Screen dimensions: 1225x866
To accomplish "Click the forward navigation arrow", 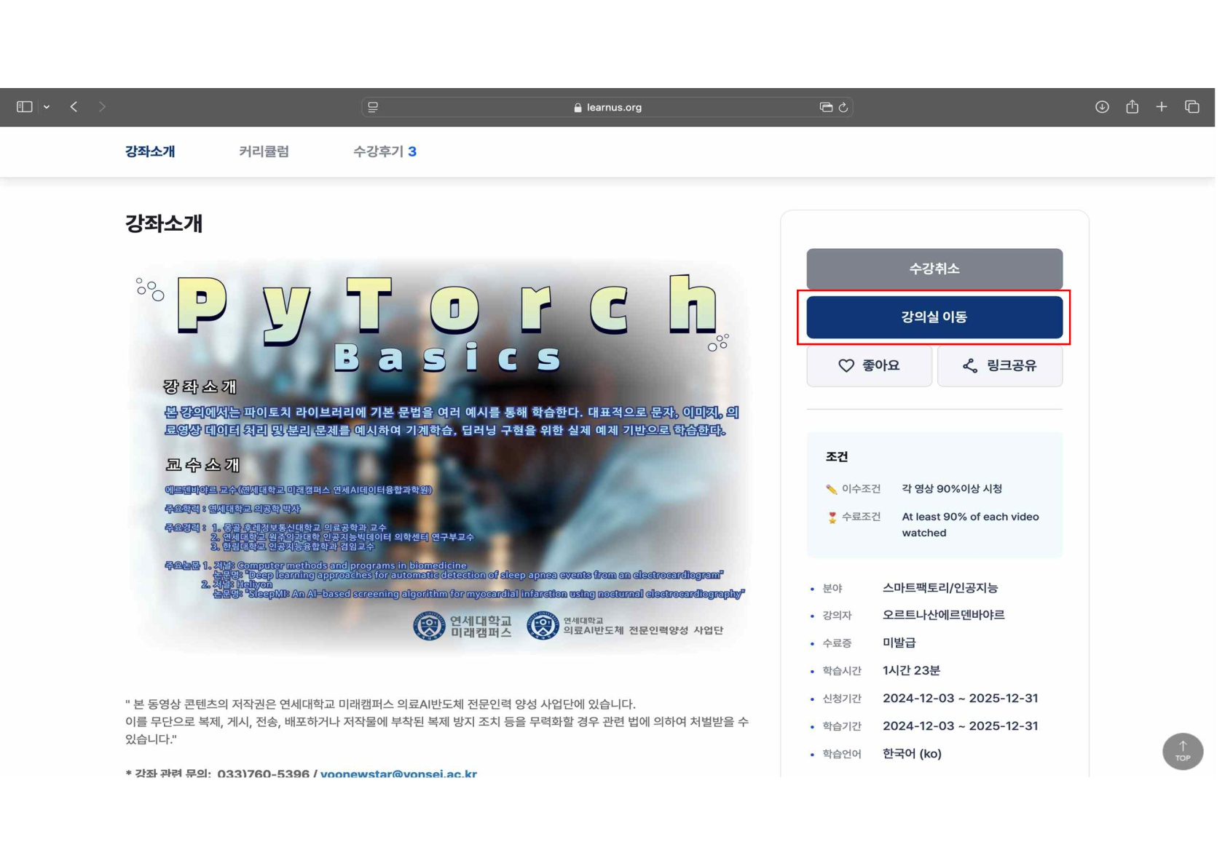I will (x=102, y=106).
